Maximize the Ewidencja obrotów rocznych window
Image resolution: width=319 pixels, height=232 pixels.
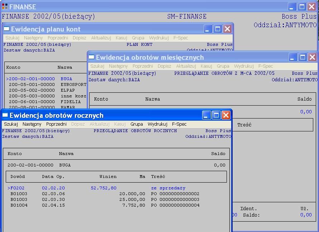pos(216,115)
